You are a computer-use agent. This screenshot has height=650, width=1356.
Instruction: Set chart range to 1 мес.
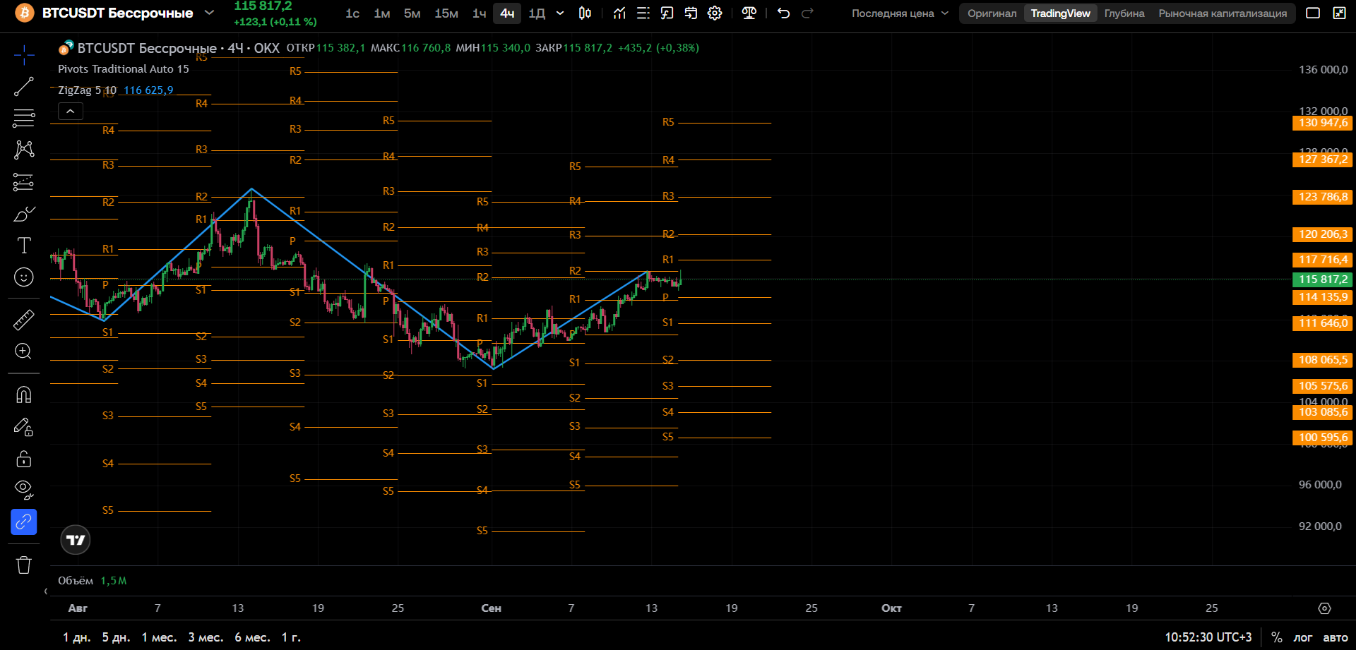click(159, 637)
